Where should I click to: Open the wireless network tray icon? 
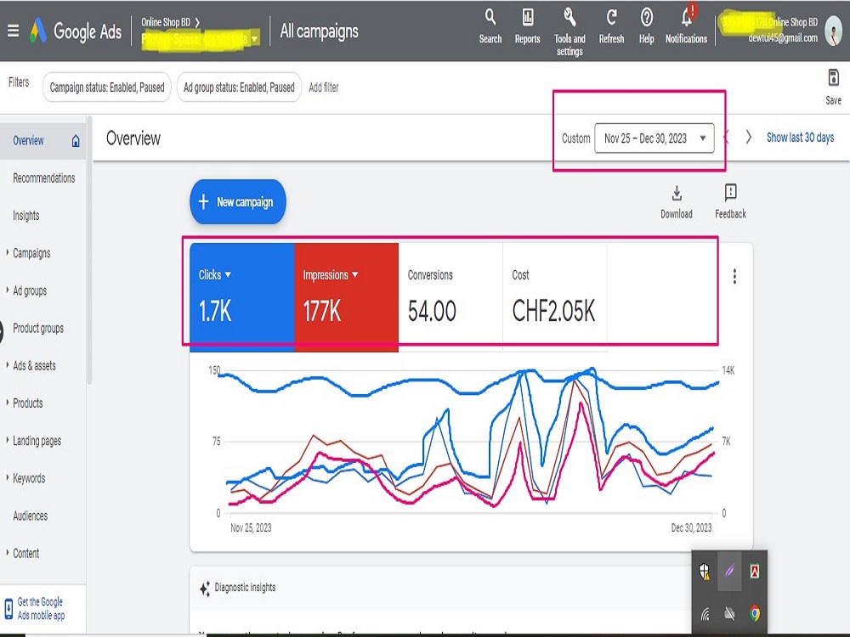tap(705, 614)
